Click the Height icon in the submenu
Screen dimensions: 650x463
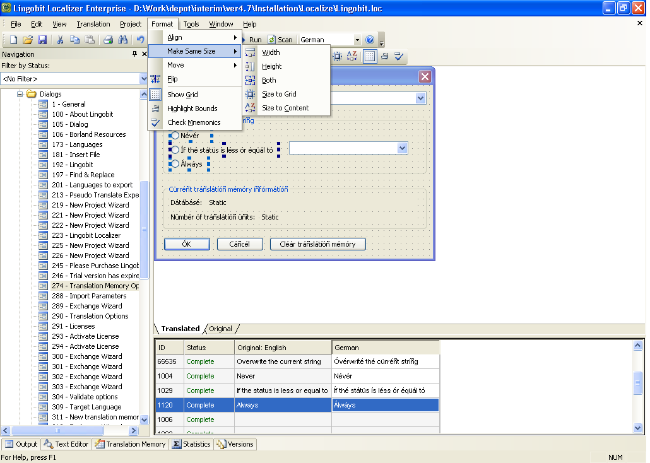250,66
